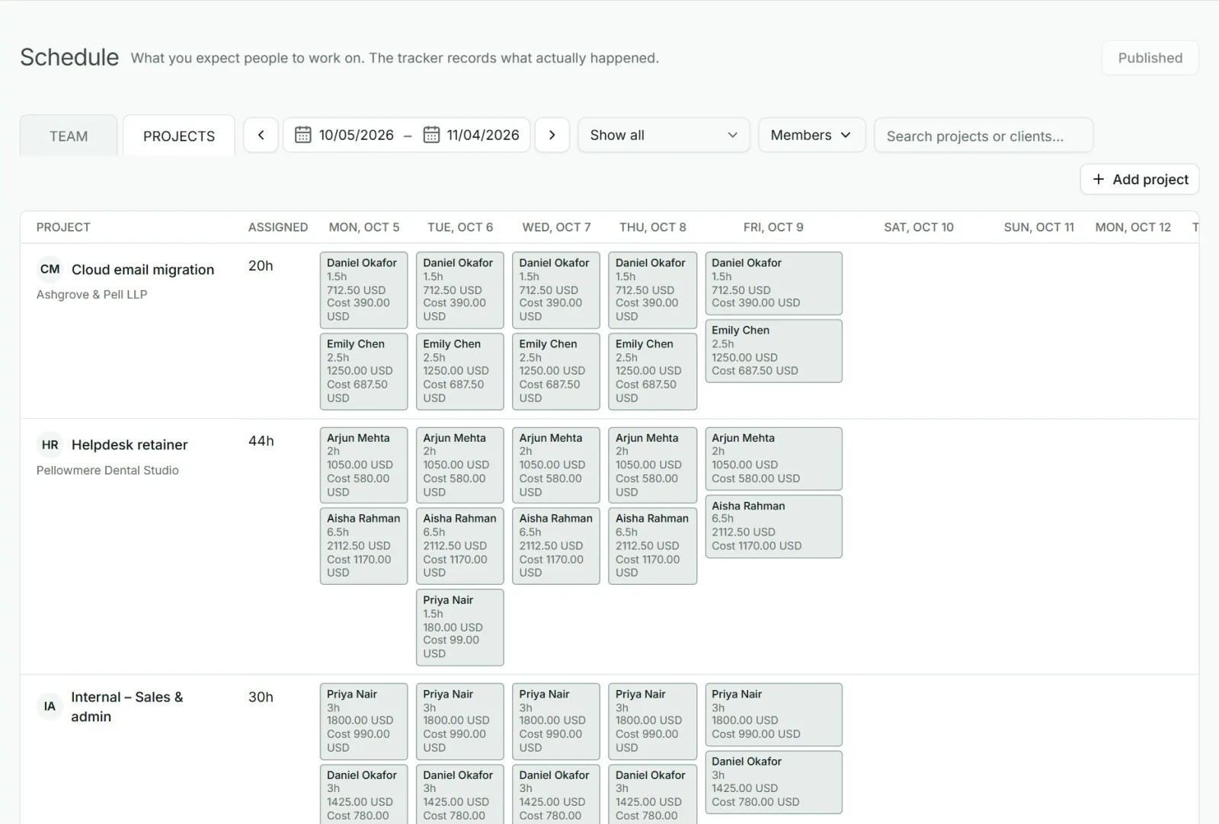The image size is (1219, 824).
Task: Open the start date calendar icon
Action: pos(302,135)
